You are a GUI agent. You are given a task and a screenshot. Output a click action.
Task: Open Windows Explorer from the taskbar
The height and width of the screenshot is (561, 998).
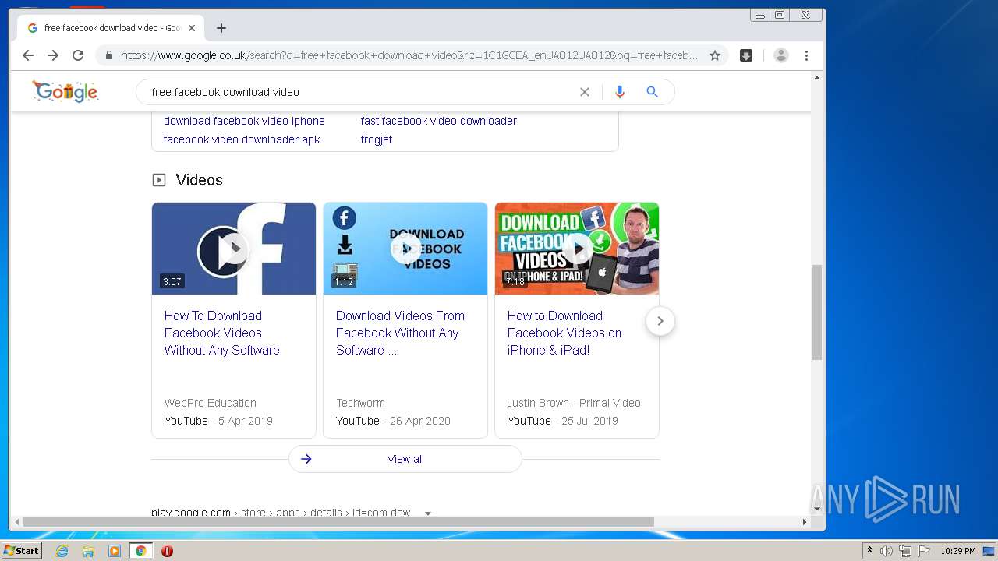pyautogui.click(x=88, y=551)
